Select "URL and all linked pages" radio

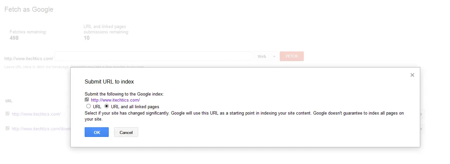107,106
